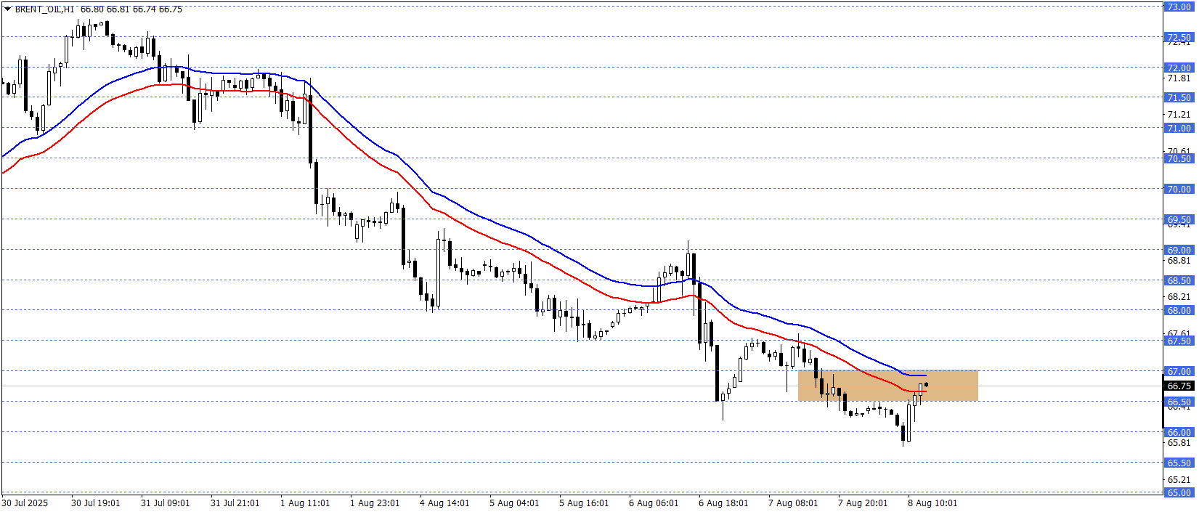Click the 7 Aug 20:01 time label
The image size is (1199, 512).
(x=863, y=503)
